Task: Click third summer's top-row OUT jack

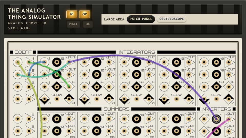Action: 149,119
